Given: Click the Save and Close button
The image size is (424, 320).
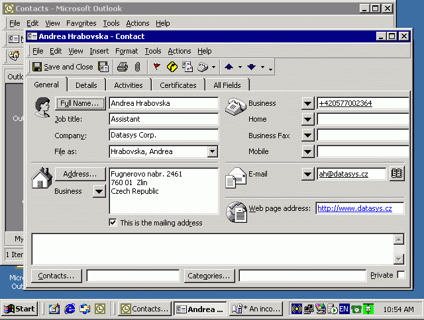Looking at the screenshot, I should (x=62, y=67).
